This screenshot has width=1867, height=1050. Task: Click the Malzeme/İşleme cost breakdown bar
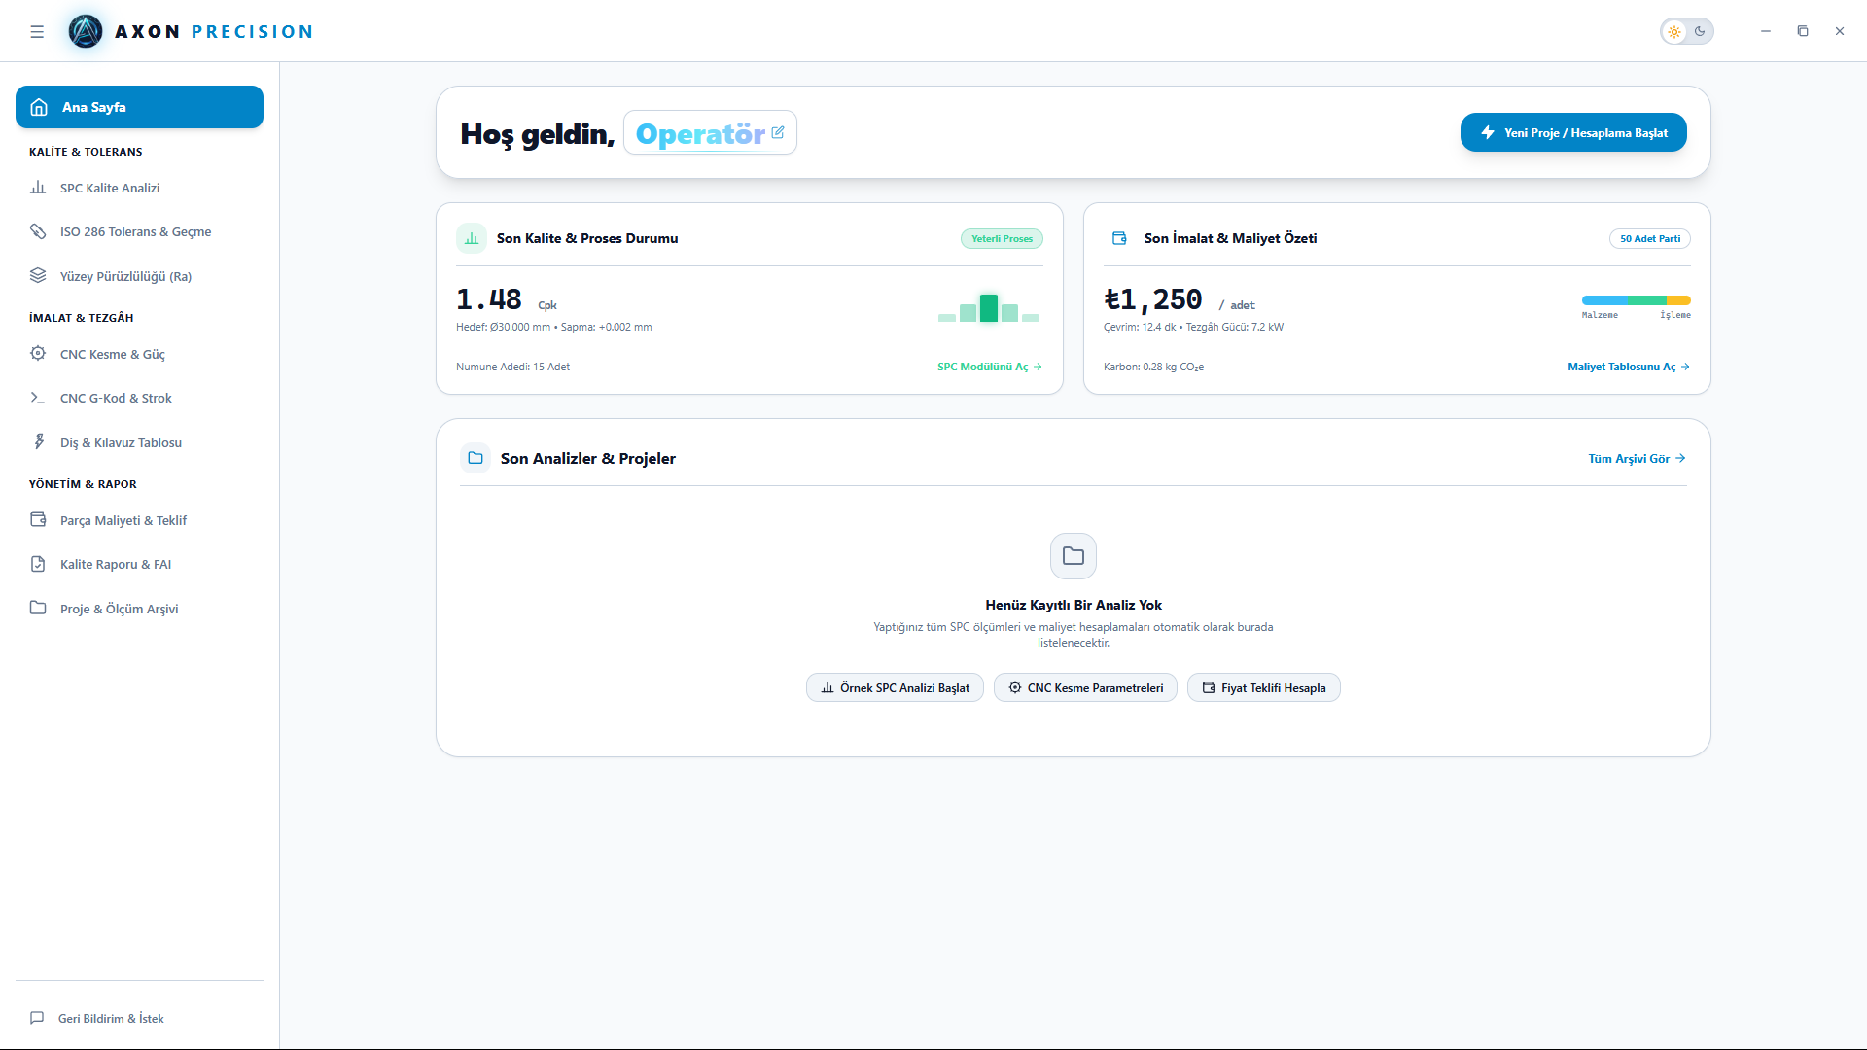[x=1637, y=300]
